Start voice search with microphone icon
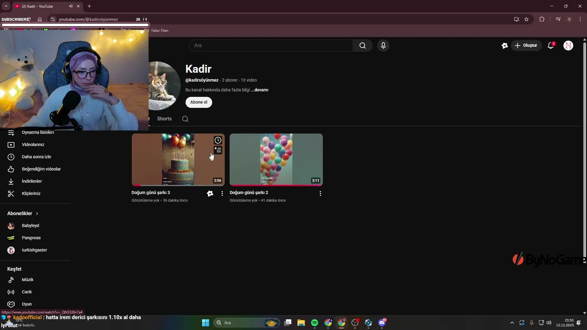The image size is (587, 330). 383,45
